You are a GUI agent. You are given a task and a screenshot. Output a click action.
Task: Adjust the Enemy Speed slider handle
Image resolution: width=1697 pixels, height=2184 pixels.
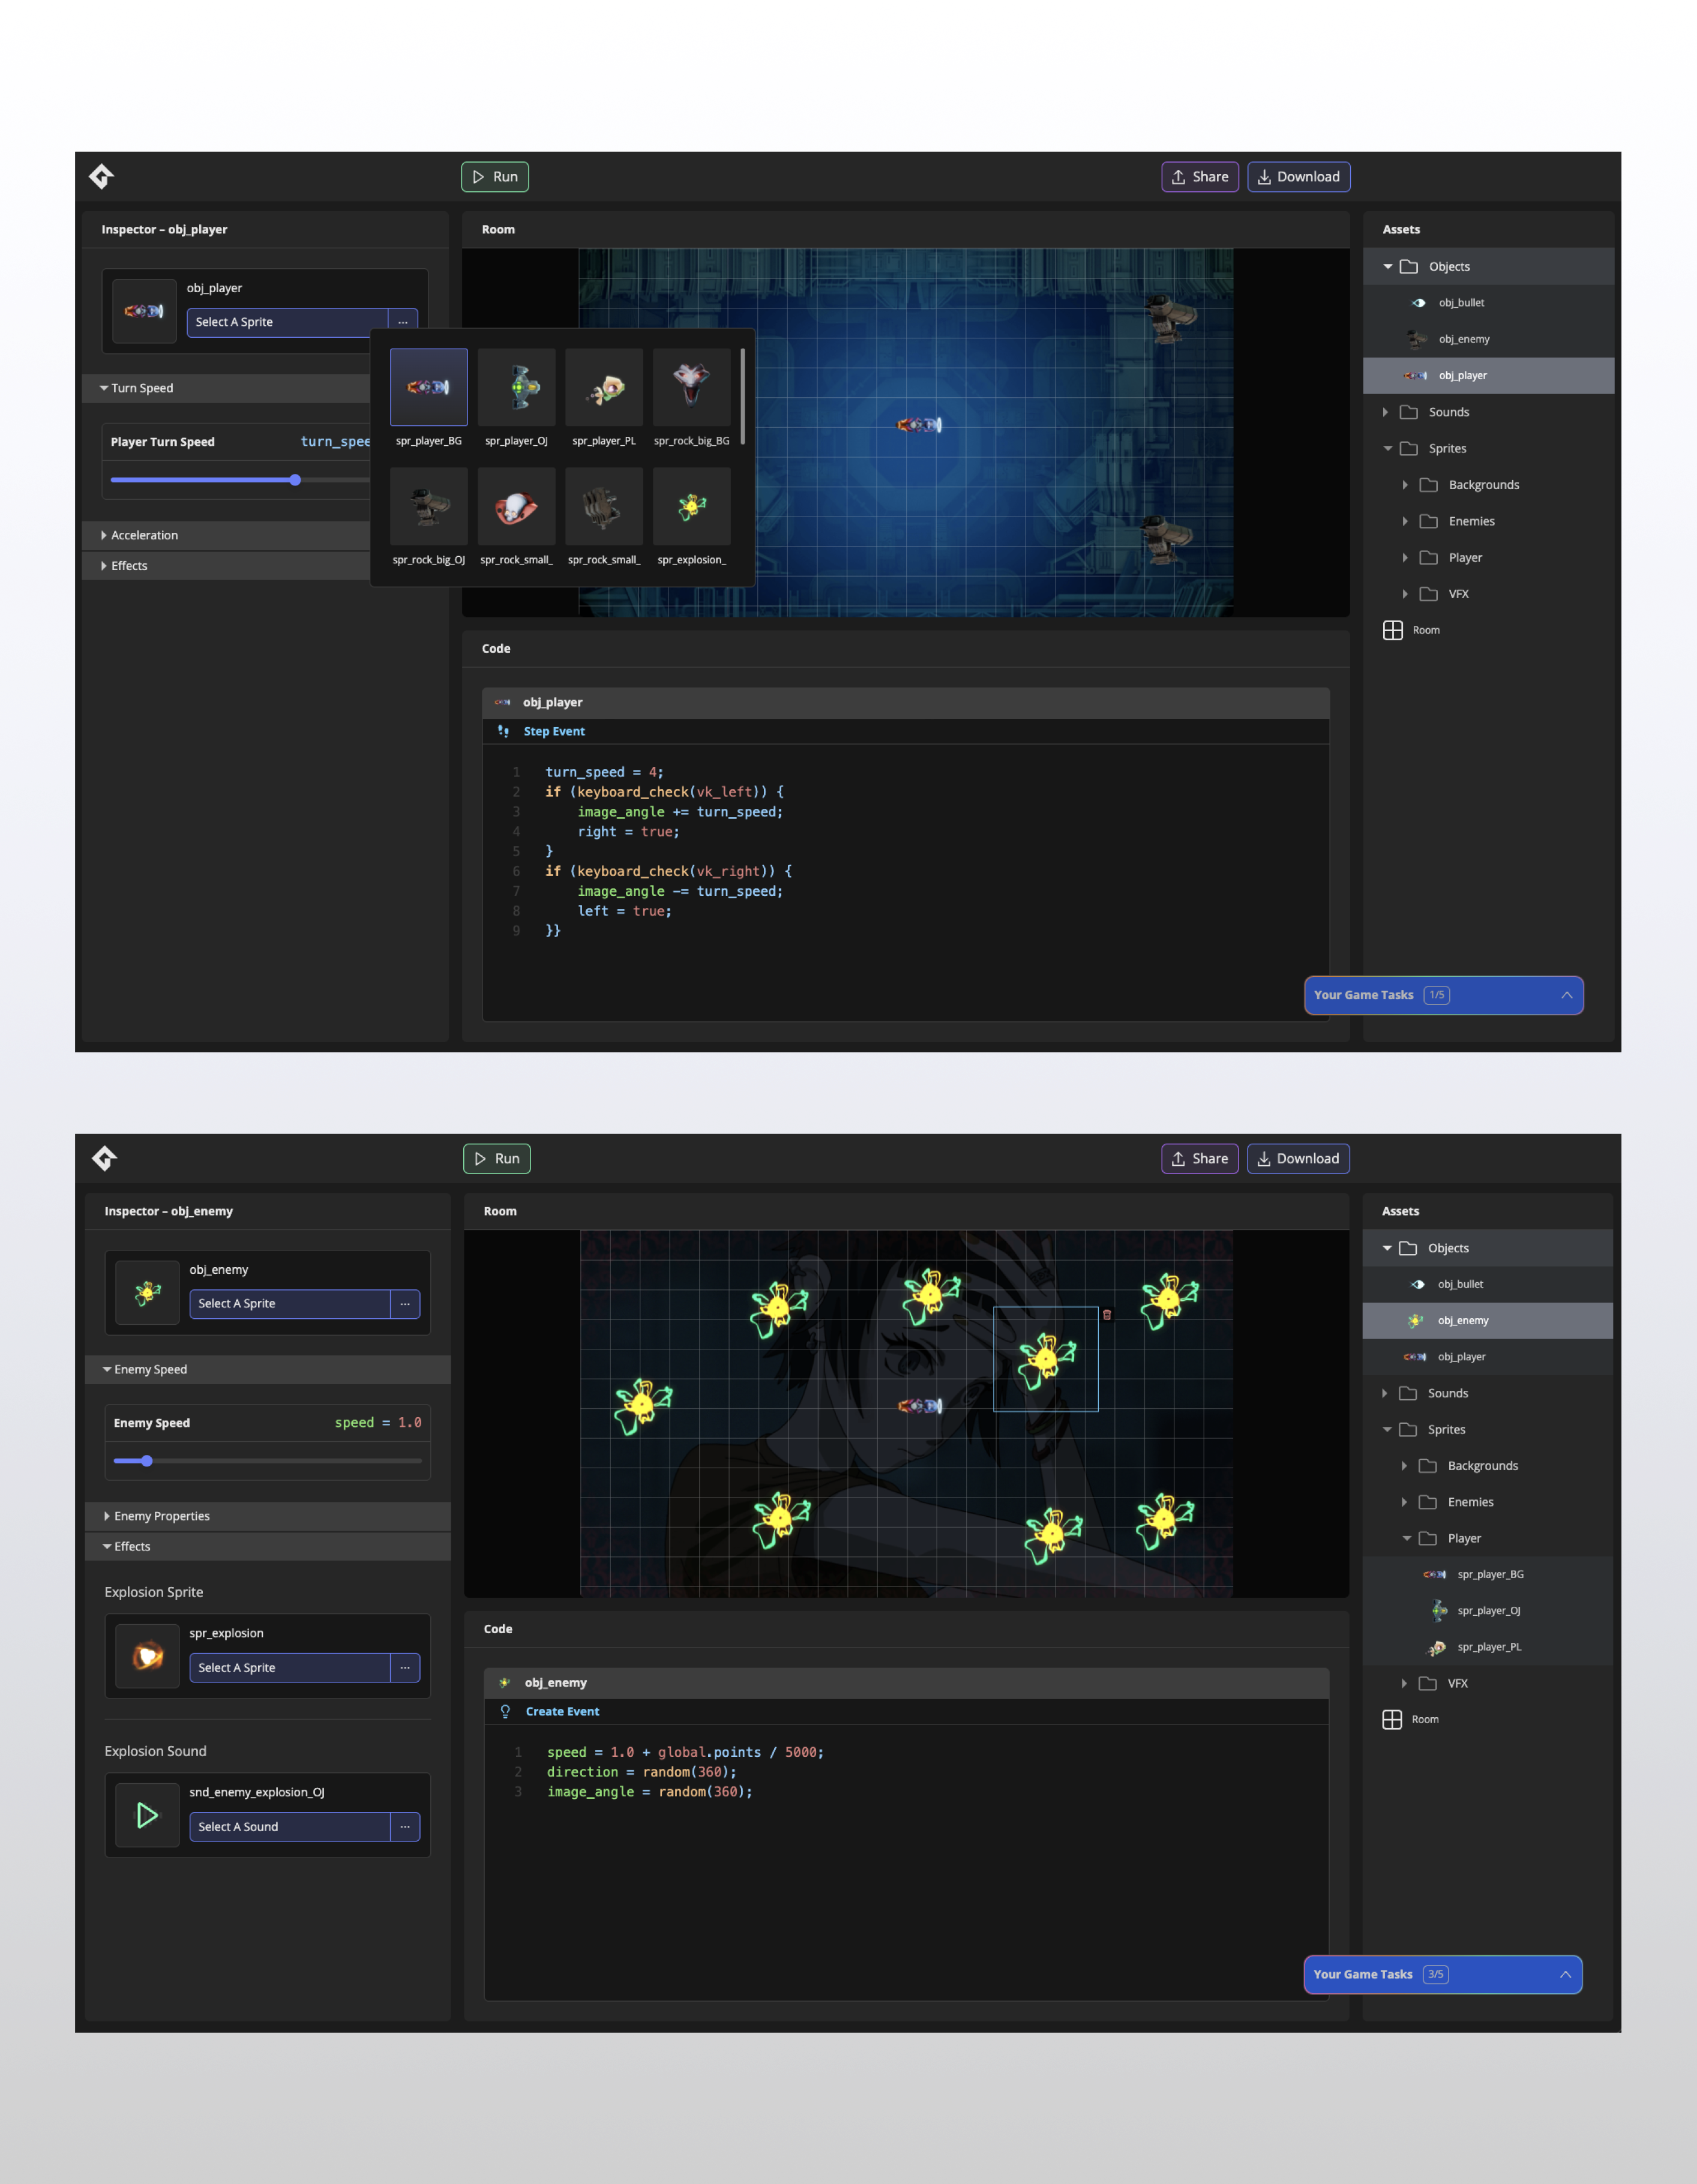coord(147,1461)
